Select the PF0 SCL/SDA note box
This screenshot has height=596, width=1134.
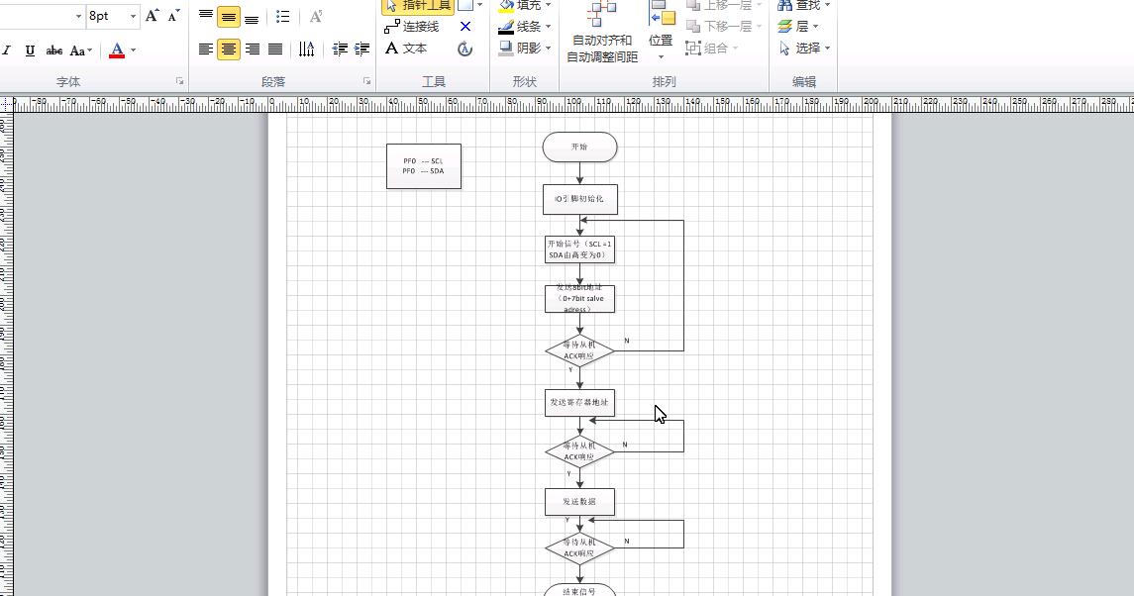[424, 166]
